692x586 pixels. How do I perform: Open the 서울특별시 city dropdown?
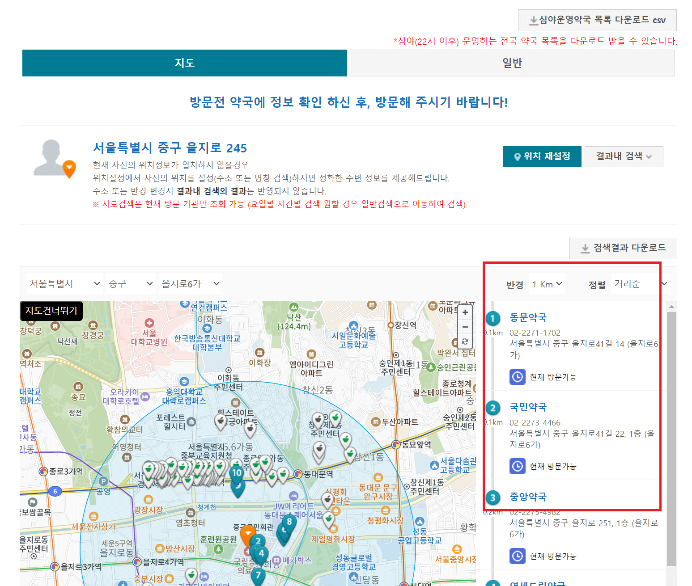[x=65, y=283]
